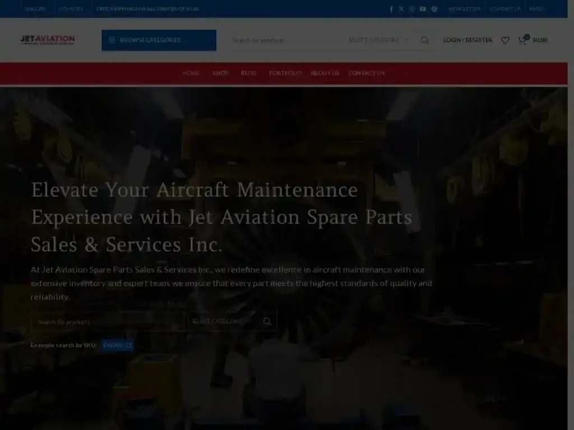The image size is (574, 430).
Task: Click the header search magnifier icon
Action: point(424,40)
